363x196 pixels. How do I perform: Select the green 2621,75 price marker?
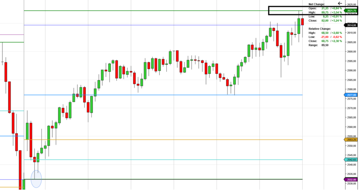coord(351,11)
